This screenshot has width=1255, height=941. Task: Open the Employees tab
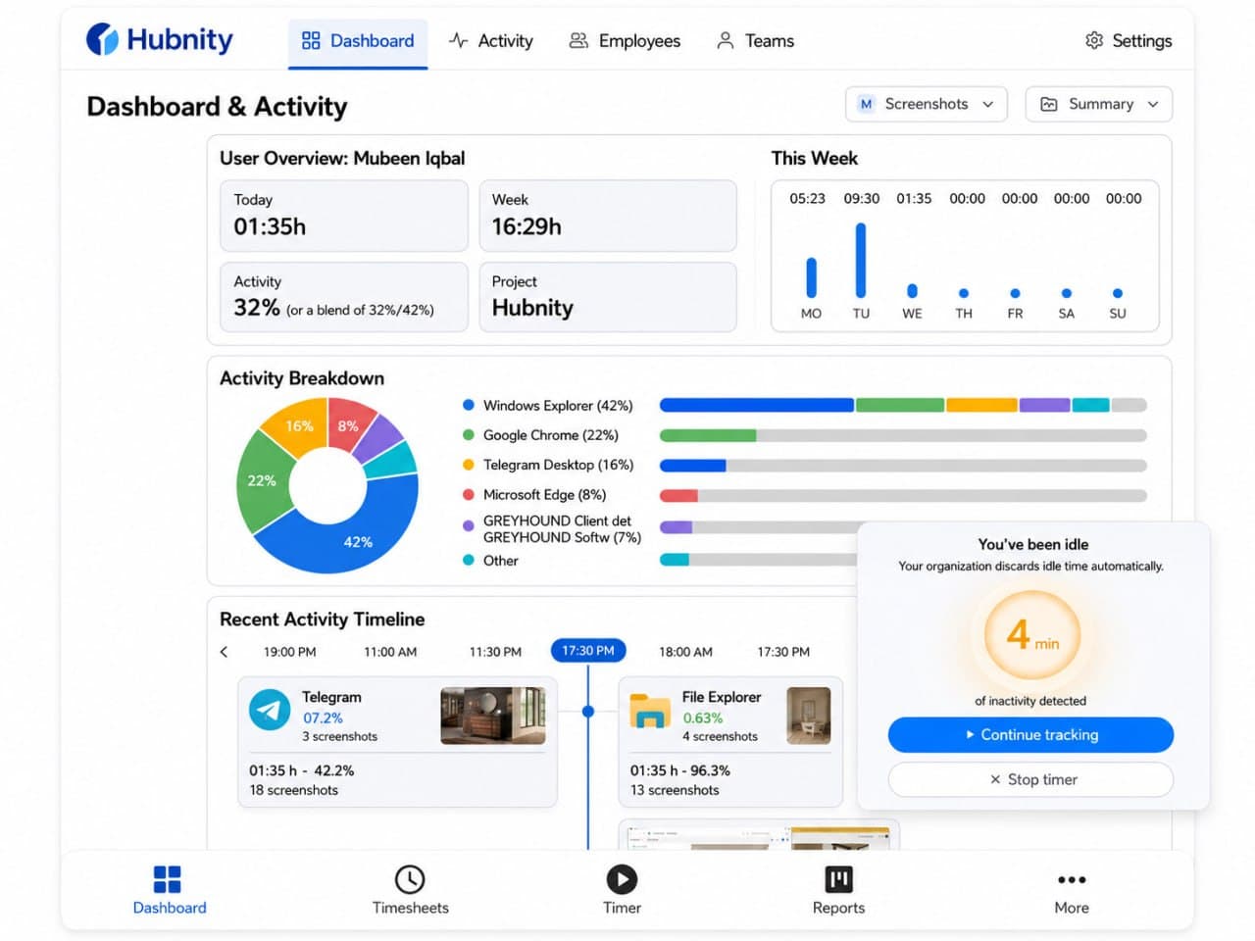tap(625, 41)
